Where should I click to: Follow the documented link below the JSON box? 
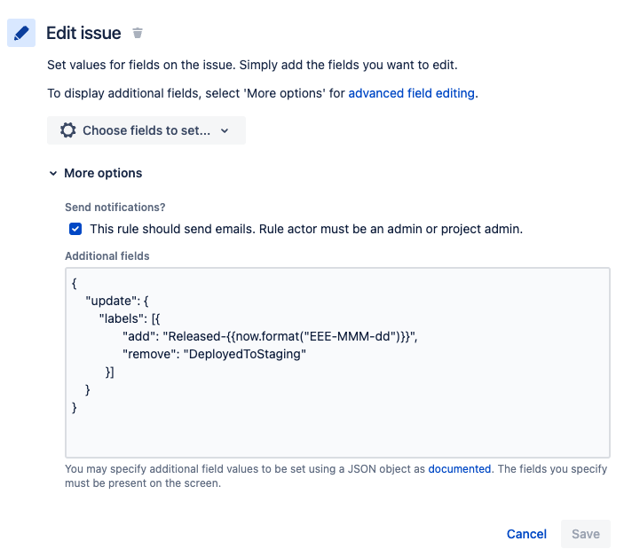(459, 469)
